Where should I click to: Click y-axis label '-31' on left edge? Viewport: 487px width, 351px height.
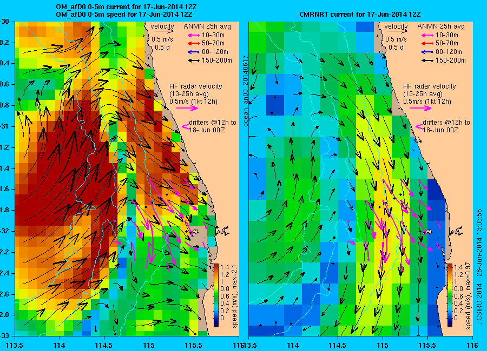[x=4, y=126]
